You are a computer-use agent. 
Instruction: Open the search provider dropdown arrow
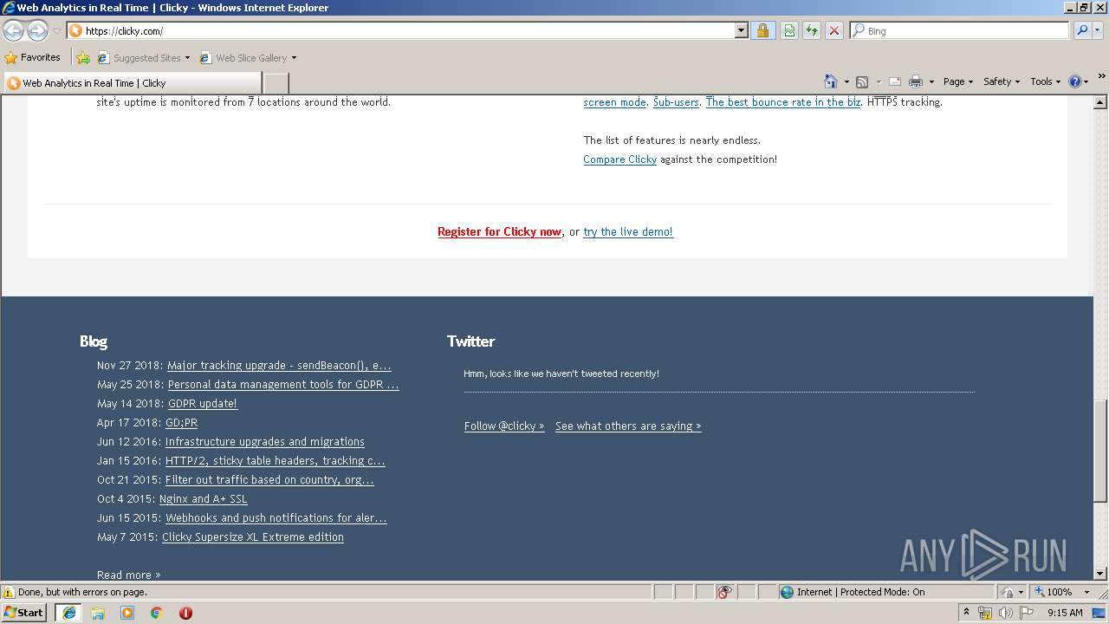click(1099, 30)
